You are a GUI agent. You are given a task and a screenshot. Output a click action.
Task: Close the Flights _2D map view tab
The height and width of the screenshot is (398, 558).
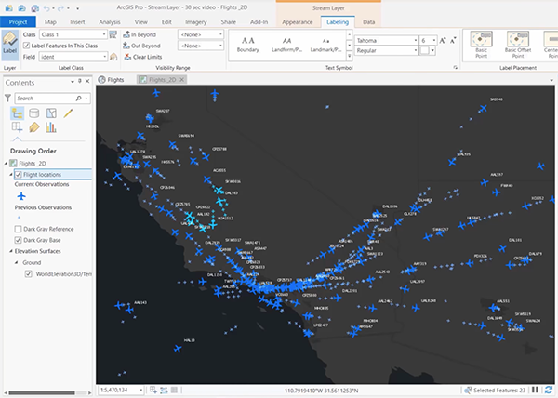pos(182,80)
